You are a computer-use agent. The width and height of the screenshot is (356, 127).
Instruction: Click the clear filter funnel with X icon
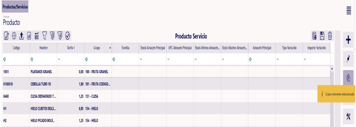coord(60,36)
